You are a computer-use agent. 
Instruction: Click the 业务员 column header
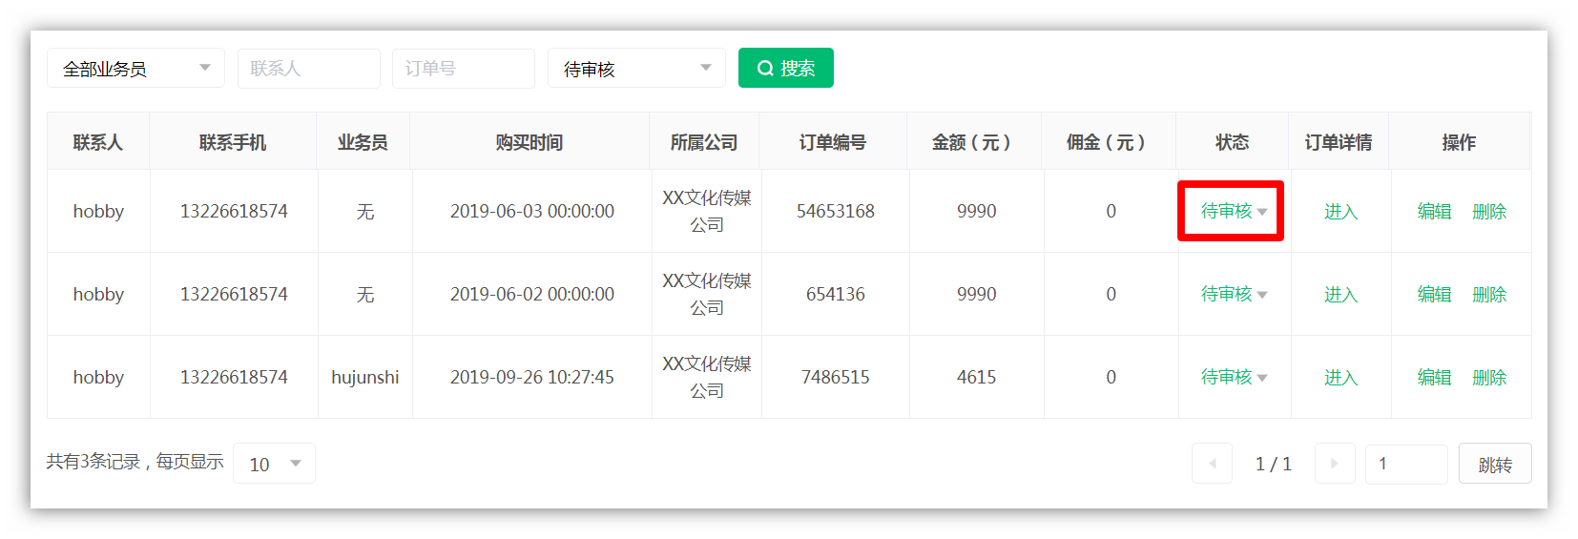363,142
